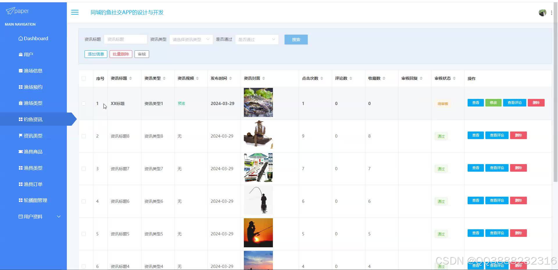
Task: Click the 轮播图管理 grid icon
Action: (21, 200)
